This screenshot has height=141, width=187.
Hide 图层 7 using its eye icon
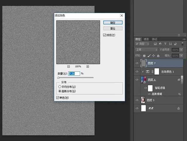pyautogui.click(x=137, y=63)
